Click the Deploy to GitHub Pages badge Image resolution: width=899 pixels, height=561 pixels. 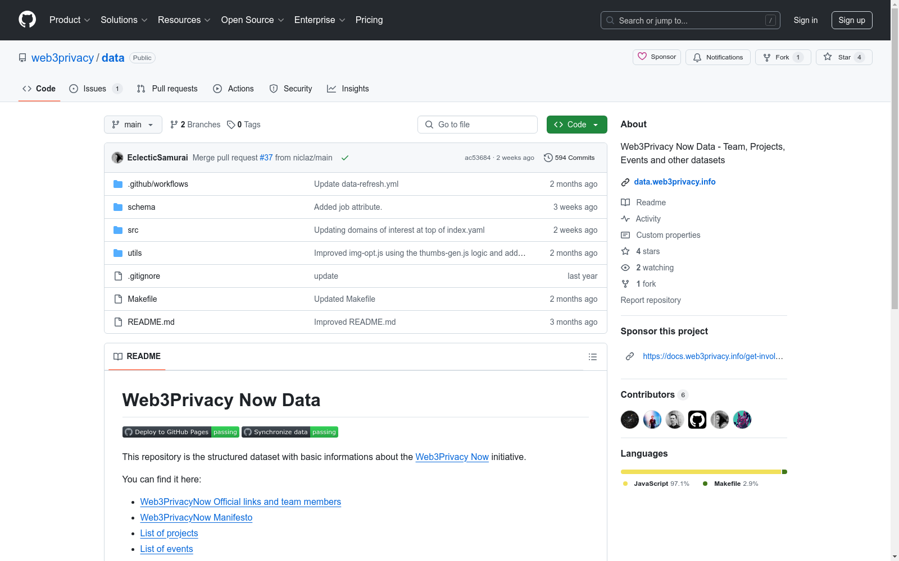pyautogui.click(x=180, y=432)
